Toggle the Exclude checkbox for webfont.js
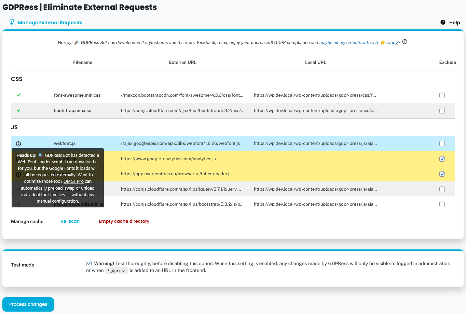 click(442, 144)
